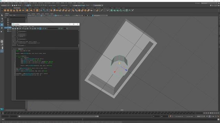220x123 pixels.
Task: Create a polygon disc from the shelf
Action: point(23,10)
